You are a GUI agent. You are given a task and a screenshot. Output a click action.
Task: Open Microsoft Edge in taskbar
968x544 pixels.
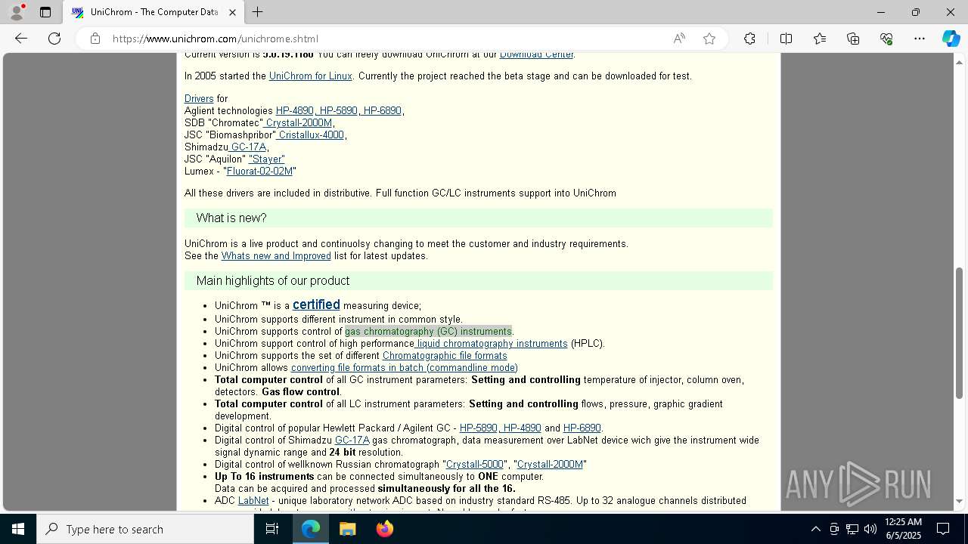pyautogui.click(x=311, y=529)
